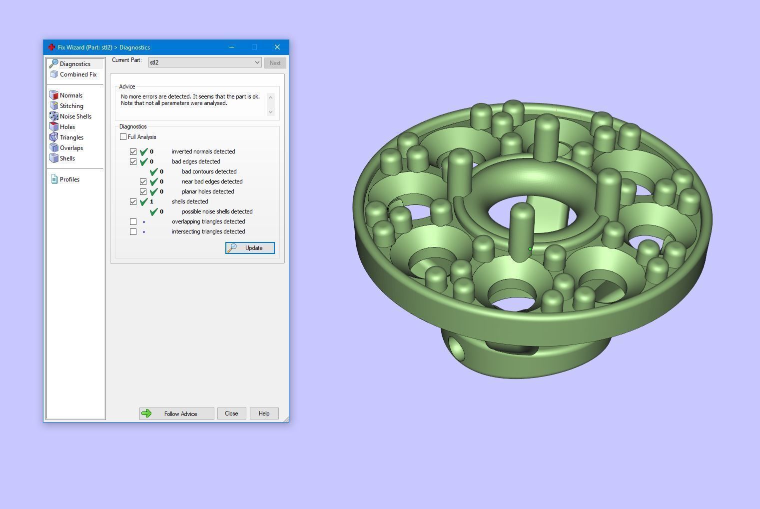Click the small green point marker on model

coord(530,249)
